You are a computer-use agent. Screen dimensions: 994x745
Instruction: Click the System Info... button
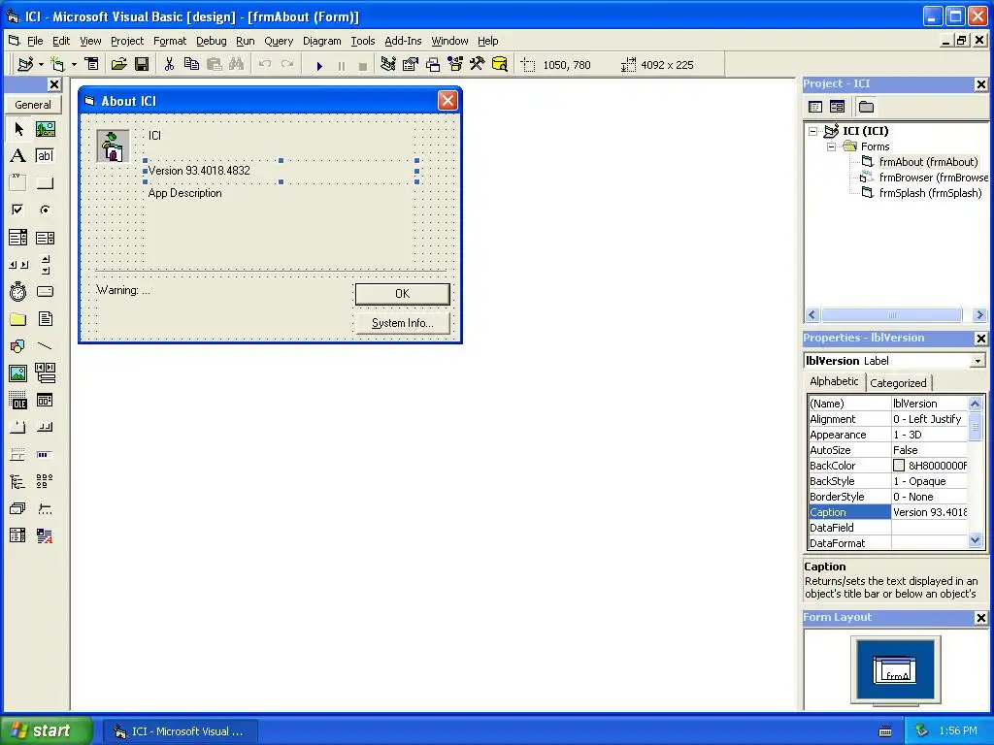click(403, 323)
